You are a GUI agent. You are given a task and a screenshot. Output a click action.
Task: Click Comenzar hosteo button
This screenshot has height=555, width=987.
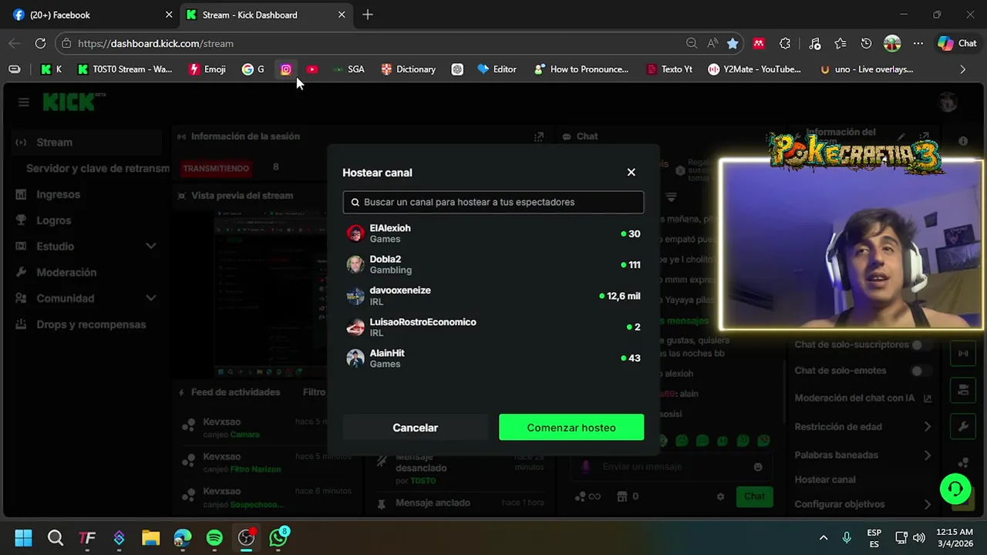571,428
